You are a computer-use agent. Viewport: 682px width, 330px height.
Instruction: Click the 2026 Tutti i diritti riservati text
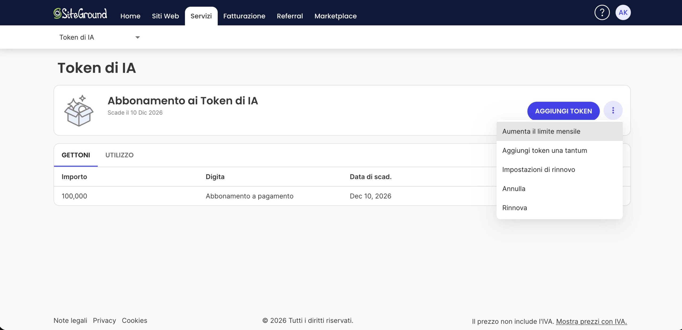[308, 320]
